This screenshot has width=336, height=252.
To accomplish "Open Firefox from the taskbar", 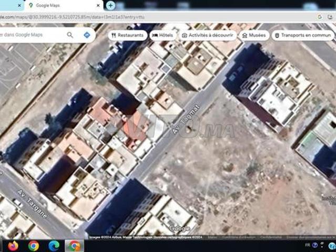I will pos(13,246).
